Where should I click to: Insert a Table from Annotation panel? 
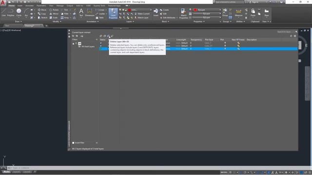[x=99, y=17]
